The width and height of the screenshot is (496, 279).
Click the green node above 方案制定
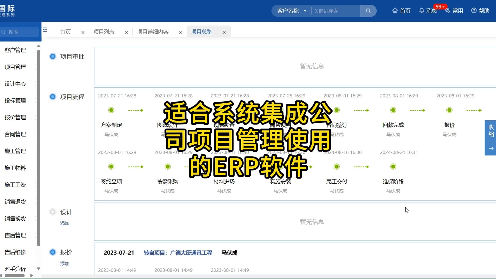pyautogui.click(x=111, y=110)
